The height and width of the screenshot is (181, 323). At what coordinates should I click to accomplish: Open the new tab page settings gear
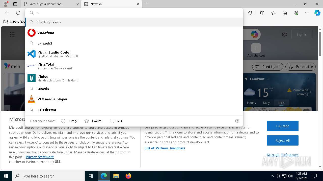[284, 34]
